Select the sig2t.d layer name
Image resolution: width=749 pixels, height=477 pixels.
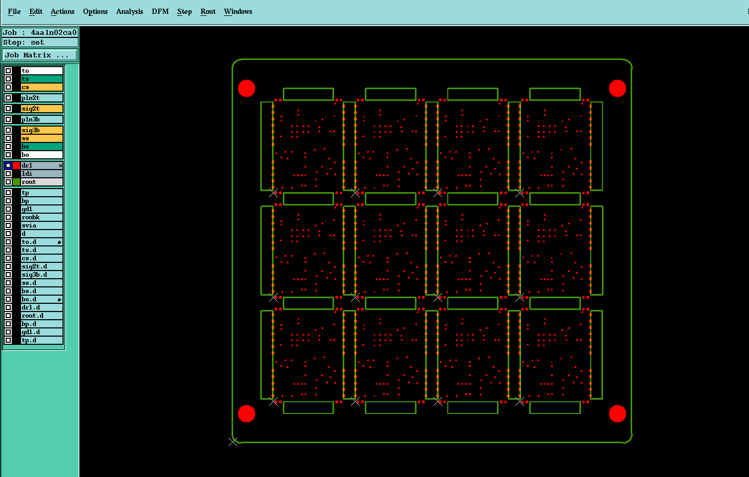coord(42,266)
